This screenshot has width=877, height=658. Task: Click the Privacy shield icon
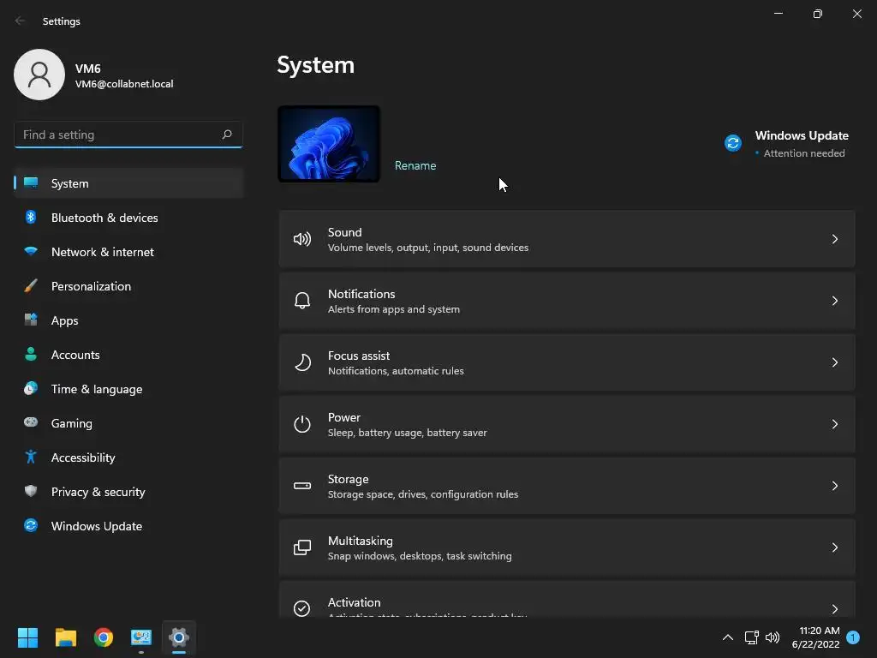point(31,491)
